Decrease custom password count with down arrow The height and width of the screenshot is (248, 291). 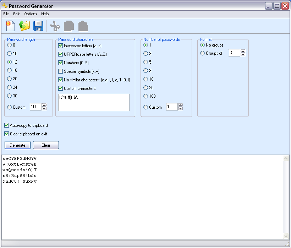click(180, 108)
